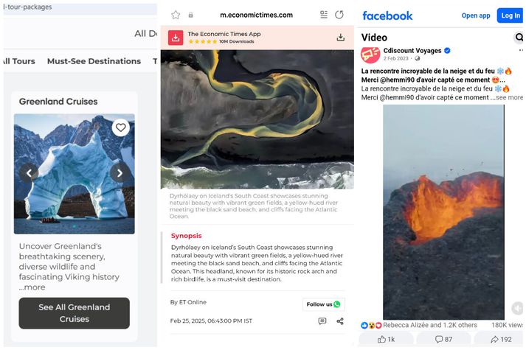Click See All Greenland Cruises button

pos(74,313)
